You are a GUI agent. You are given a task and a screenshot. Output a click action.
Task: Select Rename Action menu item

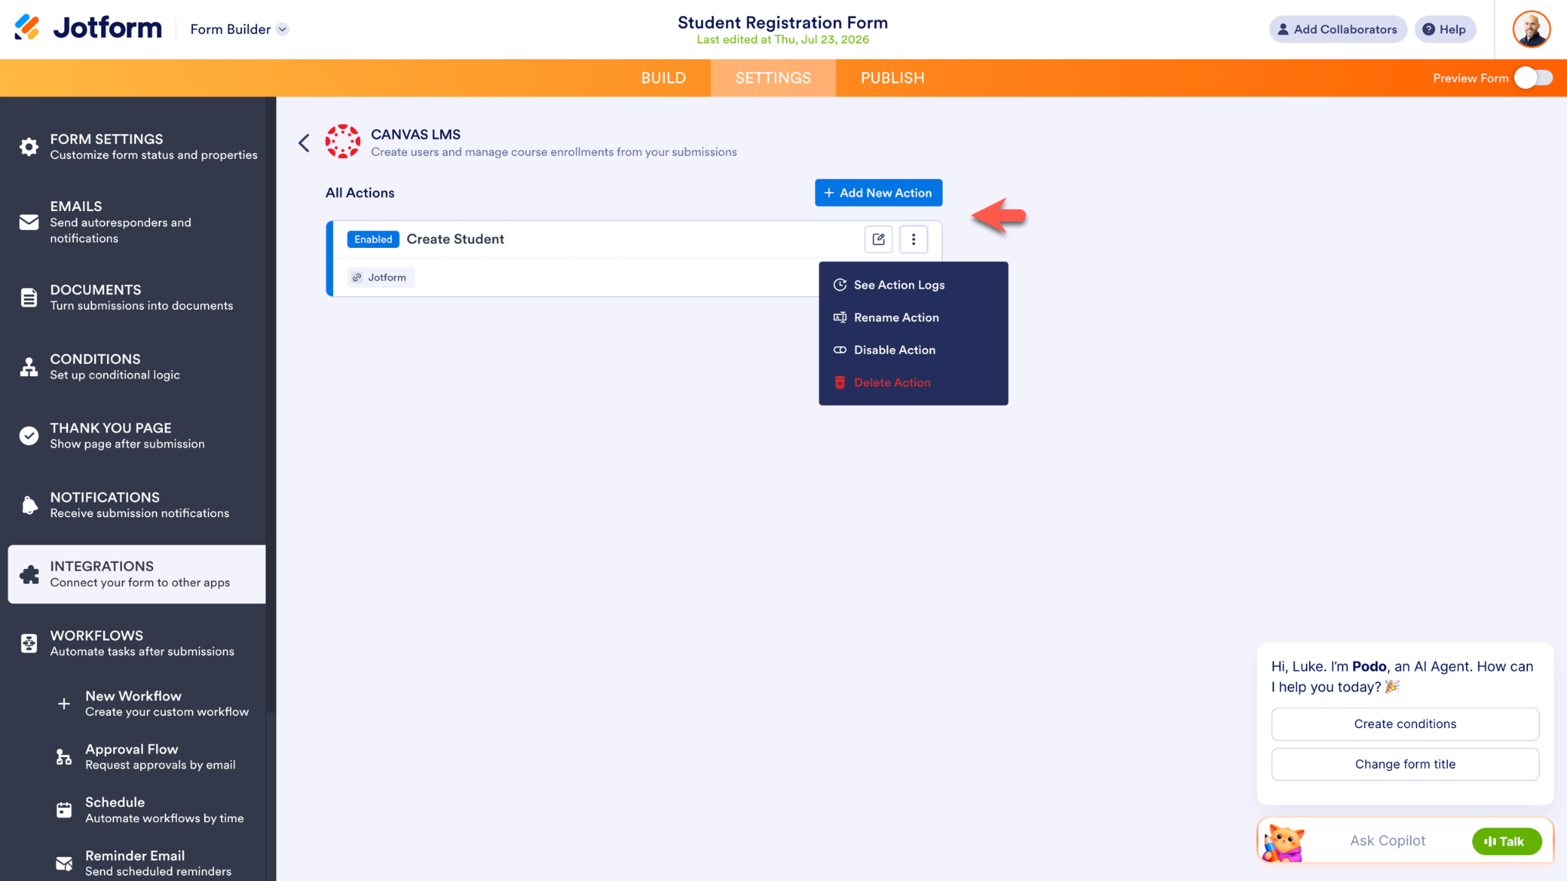[x=913, y=317]
